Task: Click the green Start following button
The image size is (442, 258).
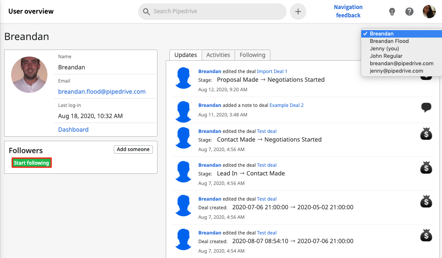Action: tap(32, 163)
